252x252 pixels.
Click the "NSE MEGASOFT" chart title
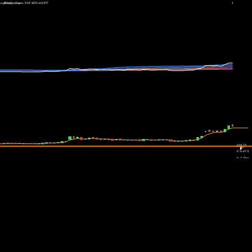point(36,3)
